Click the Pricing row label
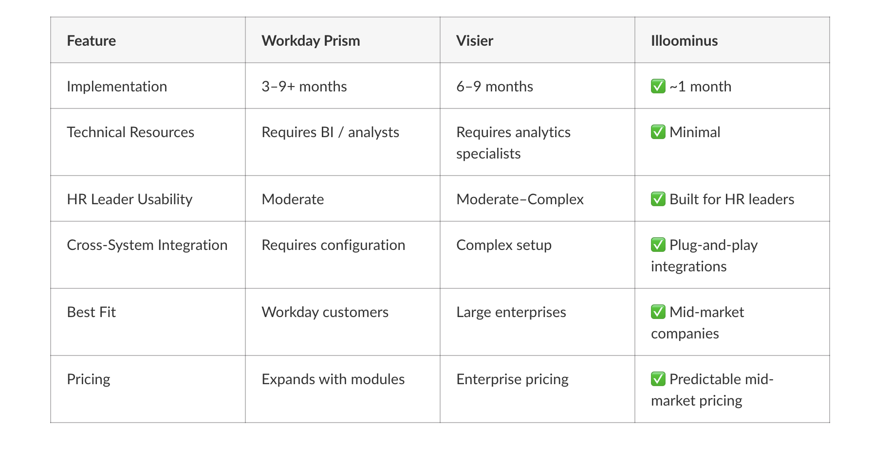The image size is (890, 461). pos(89,379)
